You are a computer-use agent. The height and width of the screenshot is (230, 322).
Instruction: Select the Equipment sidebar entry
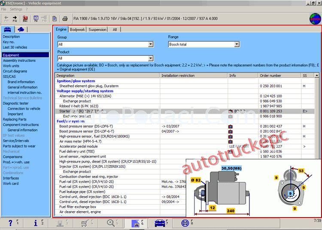click(25, 55)
